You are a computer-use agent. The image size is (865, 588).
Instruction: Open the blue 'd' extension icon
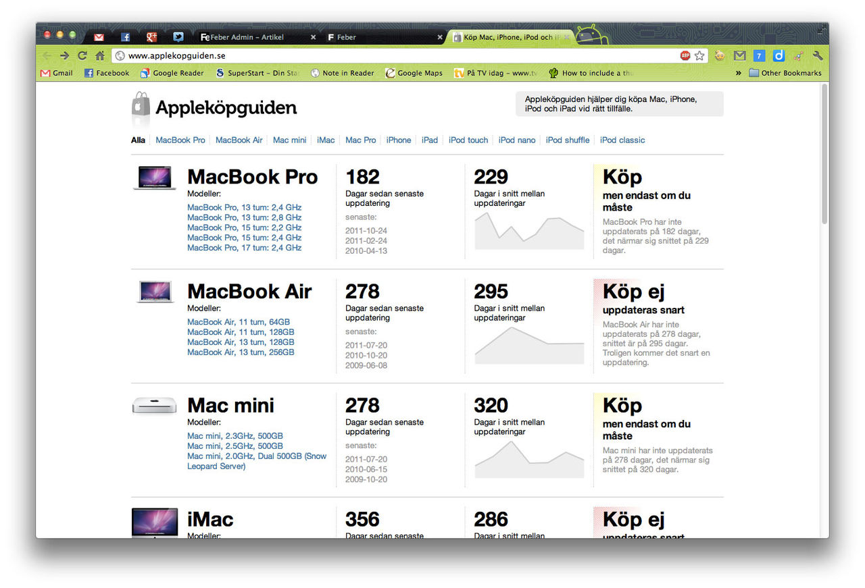tap(778, 55)
